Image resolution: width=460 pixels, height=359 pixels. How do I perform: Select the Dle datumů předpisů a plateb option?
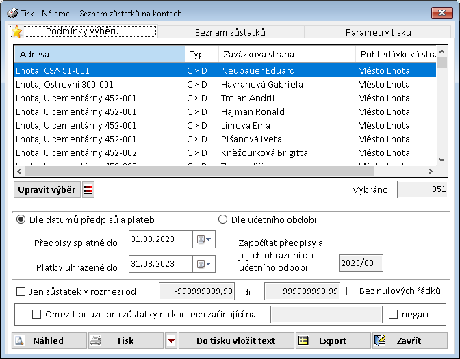point(21,220)
